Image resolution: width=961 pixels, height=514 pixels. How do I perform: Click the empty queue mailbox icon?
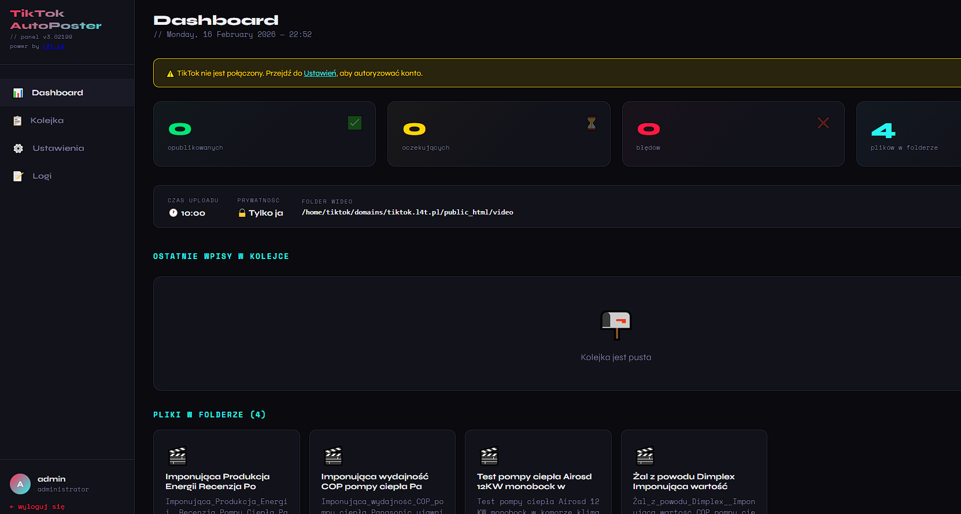tap(615, 324)
